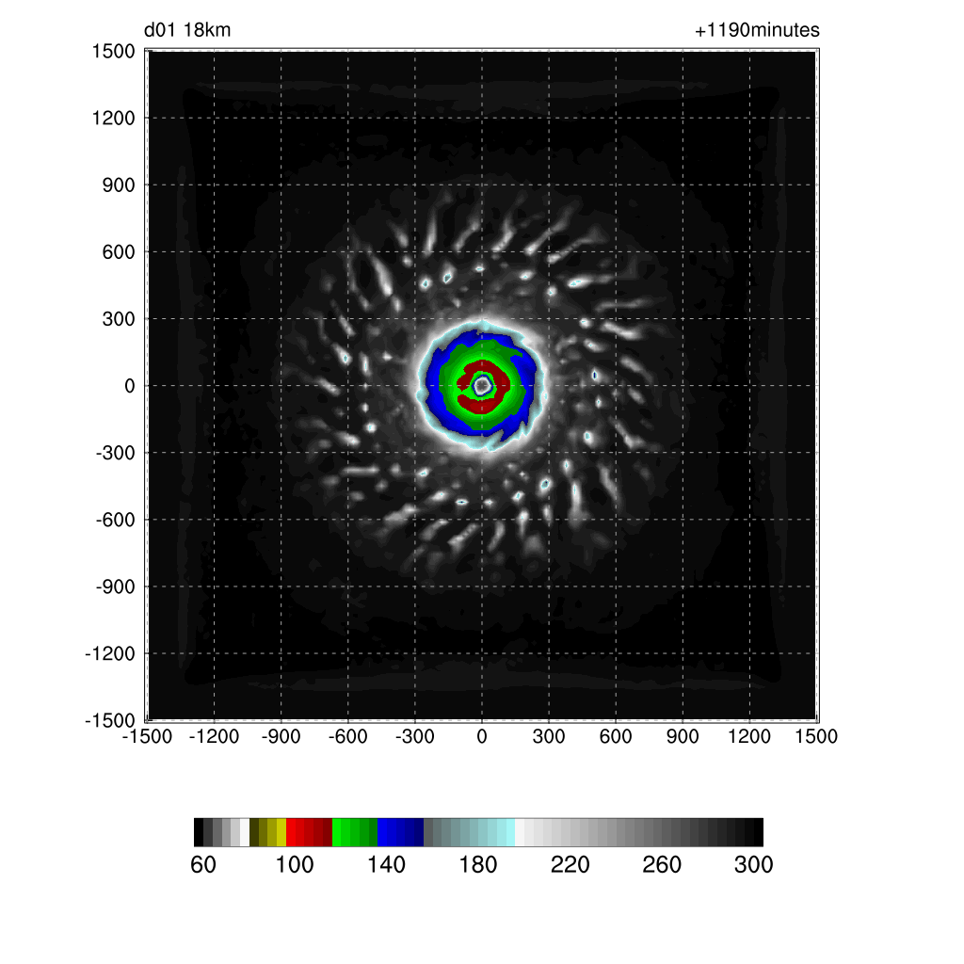964x964 pixels.
Task: Pick the red segment of the colorbar
Action: [x=309, y=832]
